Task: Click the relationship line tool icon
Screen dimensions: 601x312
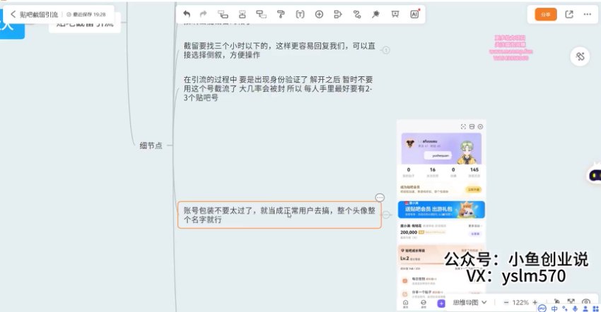Action: [x=357, y=14]
